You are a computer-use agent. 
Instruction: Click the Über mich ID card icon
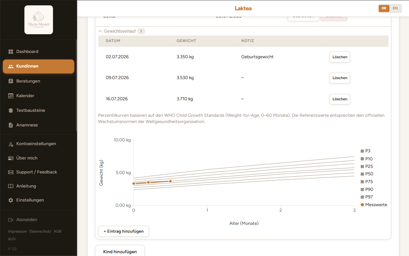11,158
